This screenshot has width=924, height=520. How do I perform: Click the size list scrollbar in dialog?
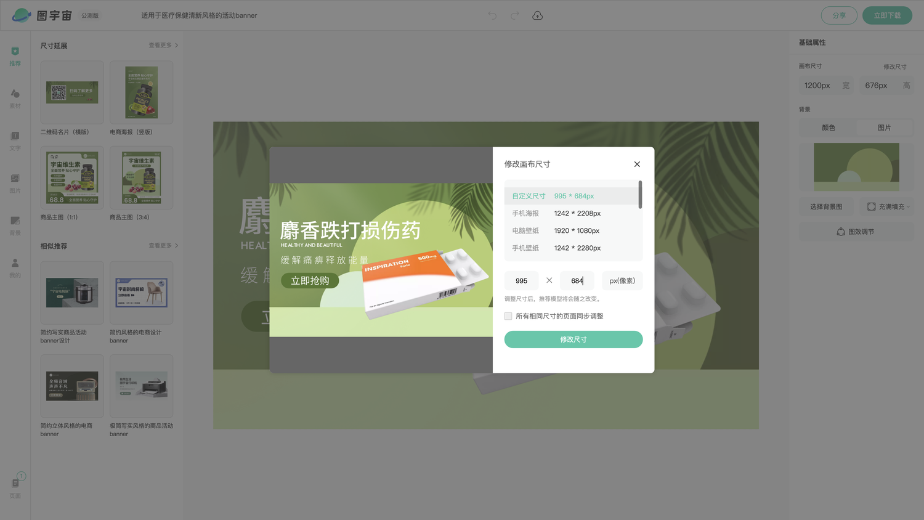click(640, 195)
